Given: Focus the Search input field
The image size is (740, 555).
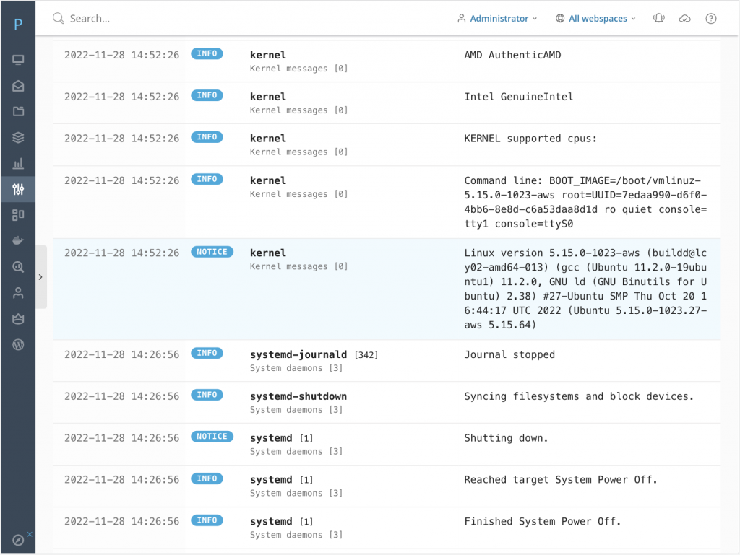Looking at the screenshot, I should [x=90, y=18].
